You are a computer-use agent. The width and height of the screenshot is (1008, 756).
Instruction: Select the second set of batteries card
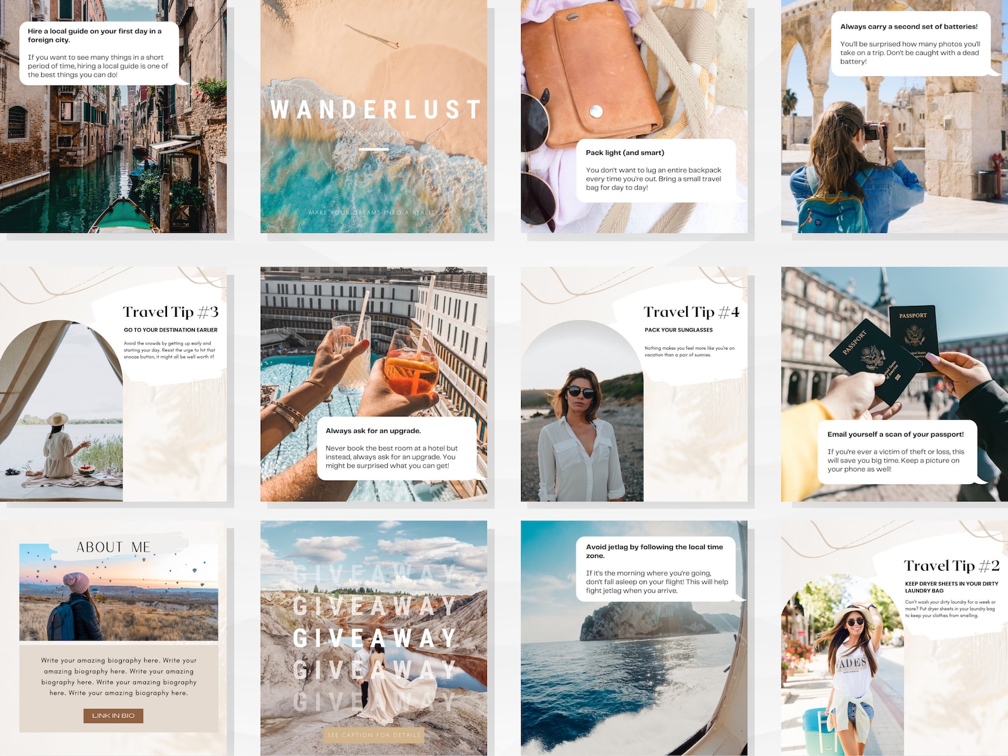click(x=894, y=116)
